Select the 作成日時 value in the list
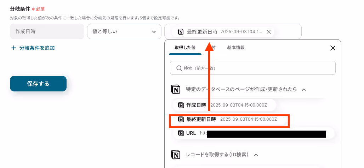364x168 pixels. click(224, 105)
